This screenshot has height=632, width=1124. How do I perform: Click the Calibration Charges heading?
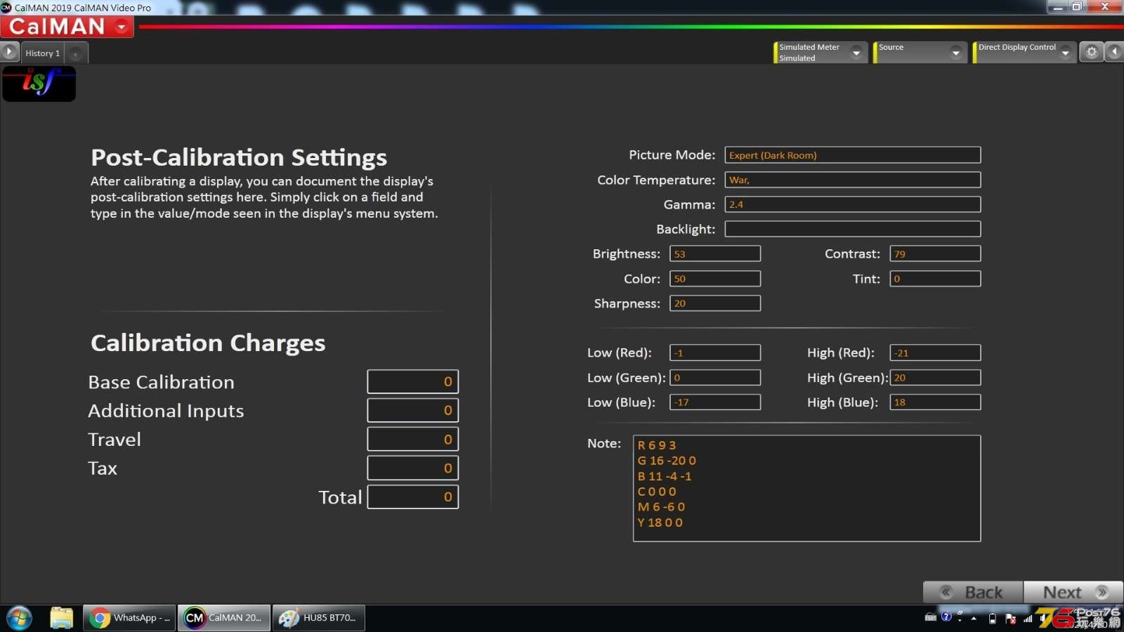click(208, 343)
